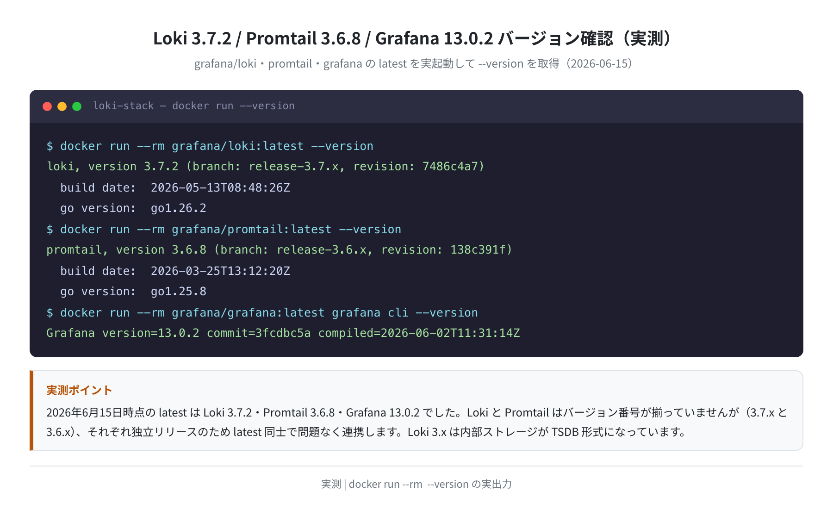The height and width of the screenshot is (510, 833).
Task: Click terminal title 'loki-stack — docker run --version'
Action: click(x=194, y=106)
